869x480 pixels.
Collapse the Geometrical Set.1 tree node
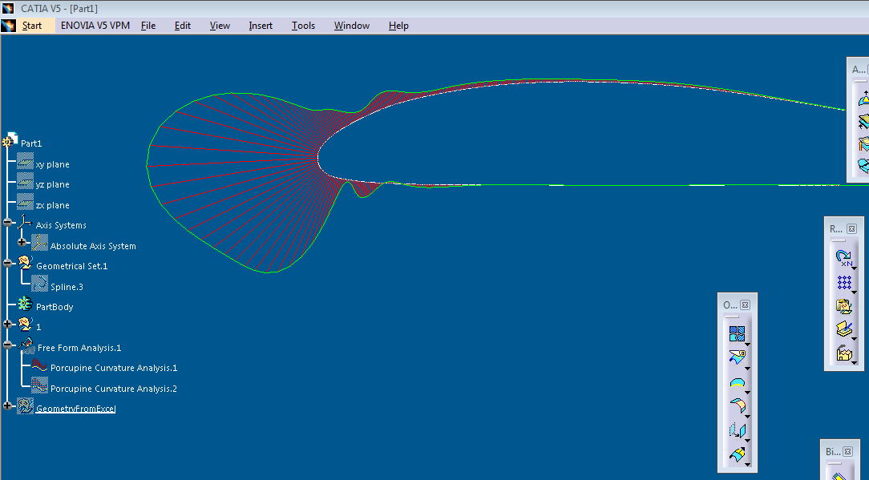9,263
